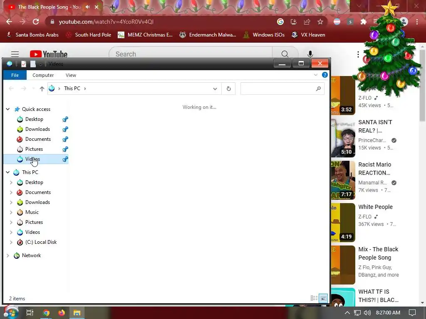
Task: Refresh the Explorer folder view
Action: [228, 89]
